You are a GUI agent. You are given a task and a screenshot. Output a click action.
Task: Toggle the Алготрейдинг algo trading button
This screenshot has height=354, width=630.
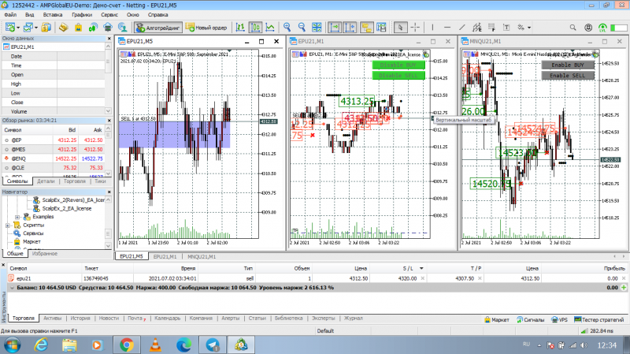click(158, 28)
